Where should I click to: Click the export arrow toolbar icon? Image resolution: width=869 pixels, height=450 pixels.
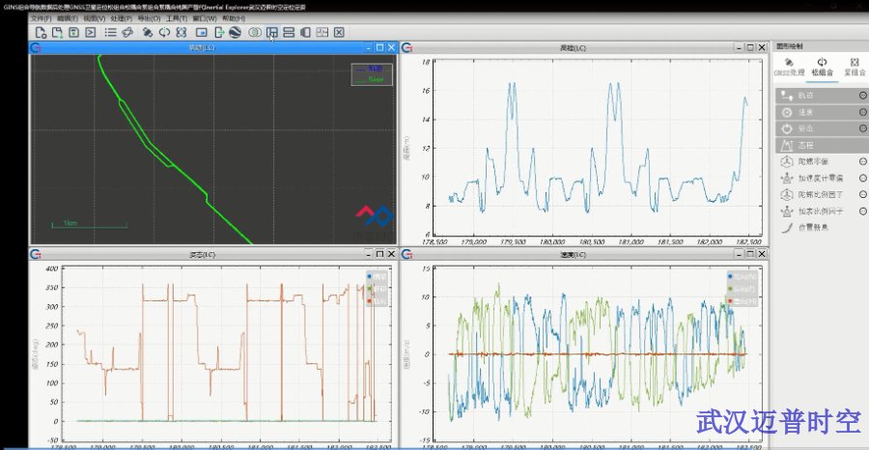219,32
